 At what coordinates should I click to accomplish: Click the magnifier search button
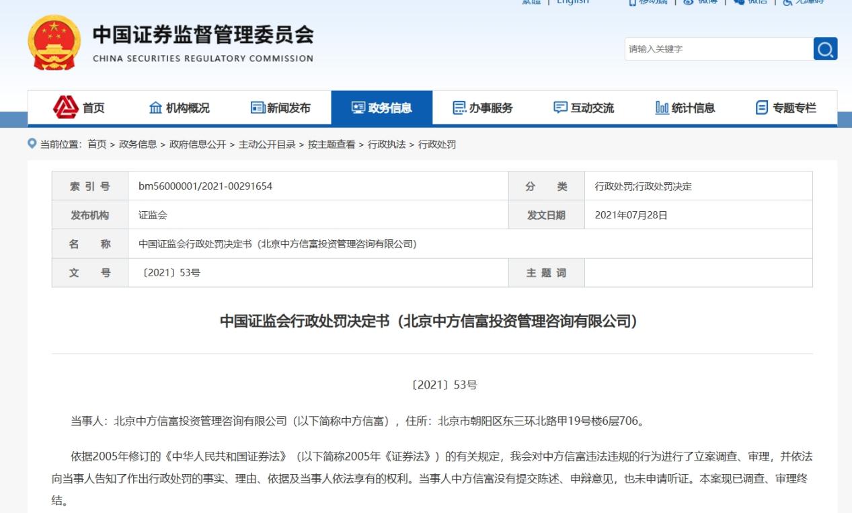(825, 49)
